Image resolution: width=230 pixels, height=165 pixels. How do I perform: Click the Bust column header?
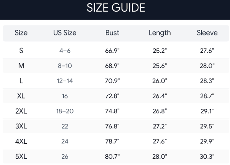click(x=112, y=33)
